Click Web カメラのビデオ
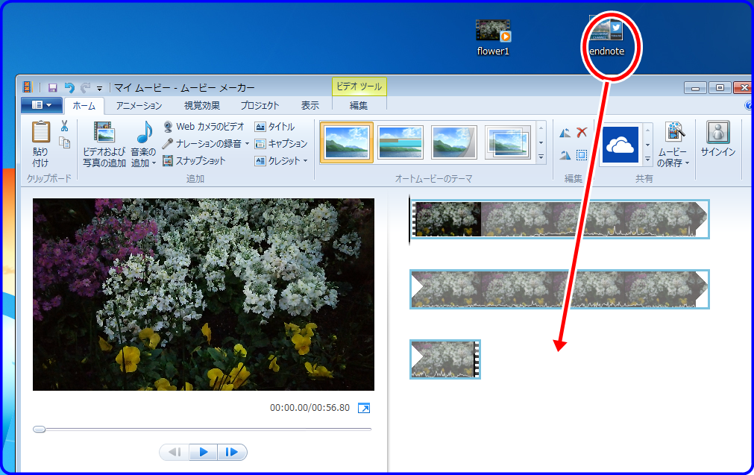This screenshot has width=754, height=475. tap(204, 127)
